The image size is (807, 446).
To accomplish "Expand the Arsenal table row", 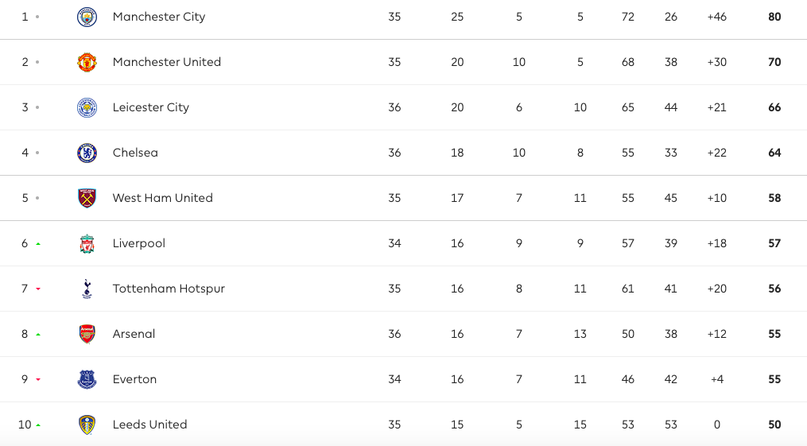I will [x=404, y=334].
